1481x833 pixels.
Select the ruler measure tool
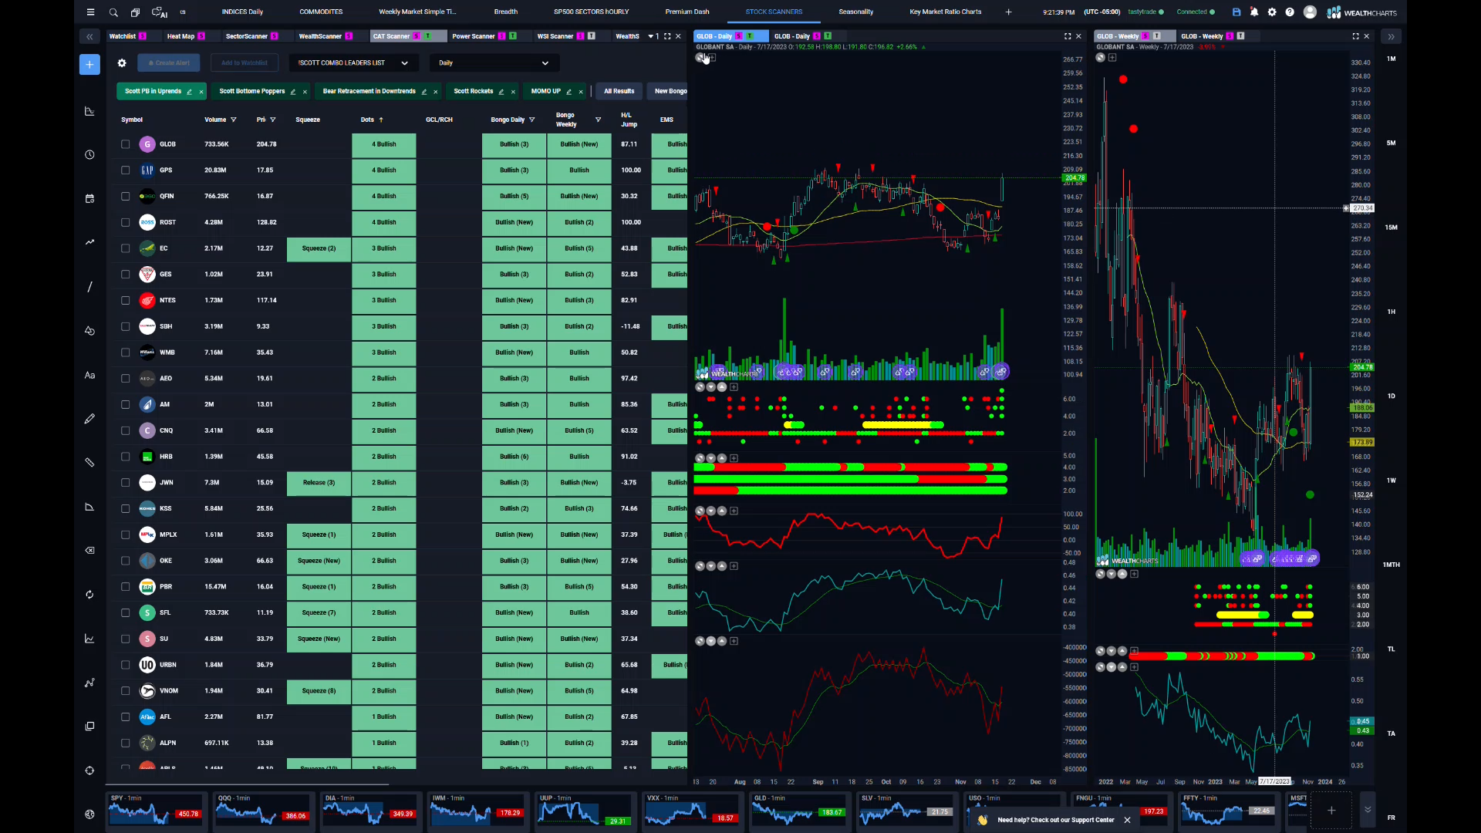pos(89,463)
